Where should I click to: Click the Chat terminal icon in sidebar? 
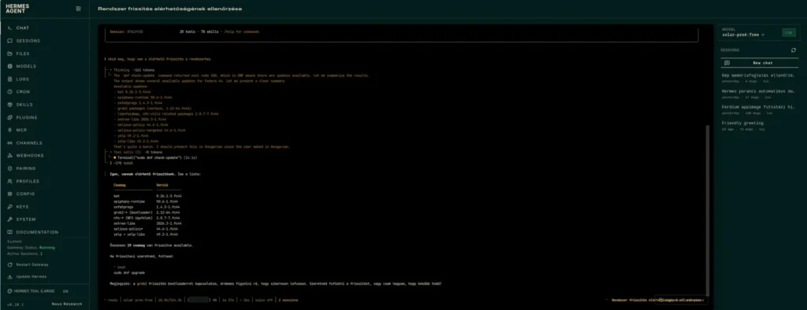[x=9, y=28]
